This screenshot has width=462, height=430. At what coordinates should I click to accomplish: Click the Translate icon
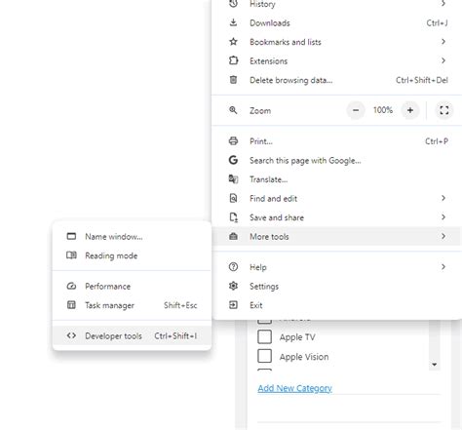point(233,179)
